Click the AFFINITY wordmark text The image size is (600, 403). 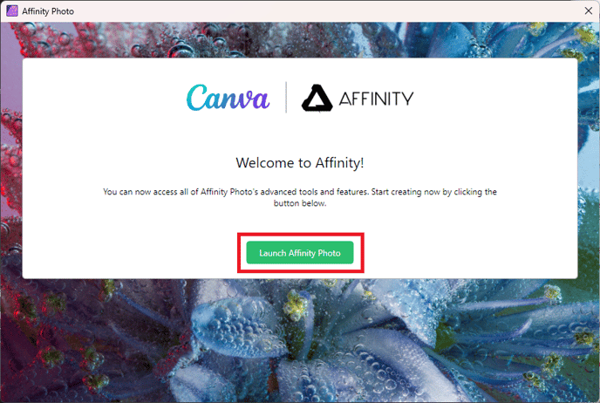[x=376, y=99]
